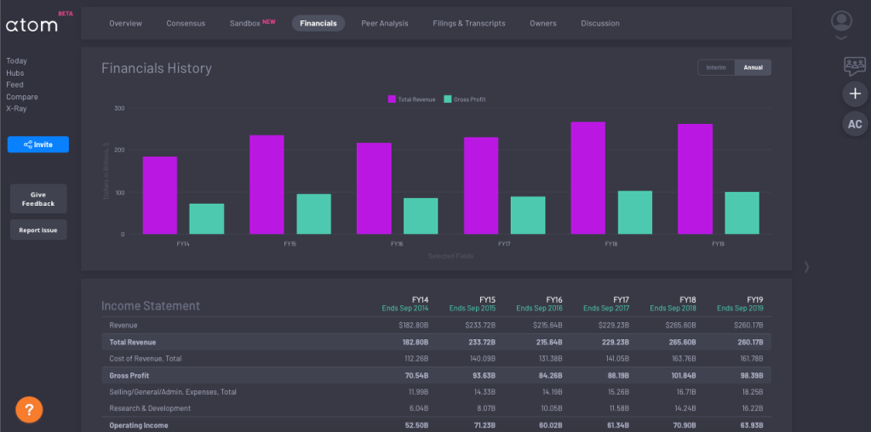
Task: Switch chart to Annual view
Action: [753, 68]
